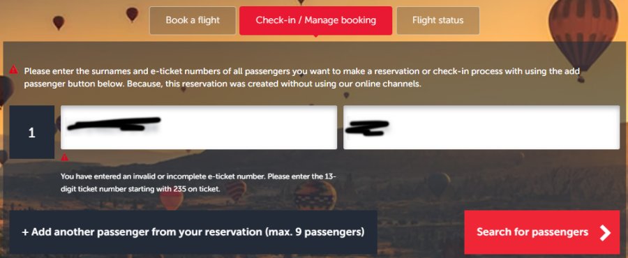This screenshot has width=628, height=258.
Task: Click the small balloon at top left
Action: pos(59,22)
